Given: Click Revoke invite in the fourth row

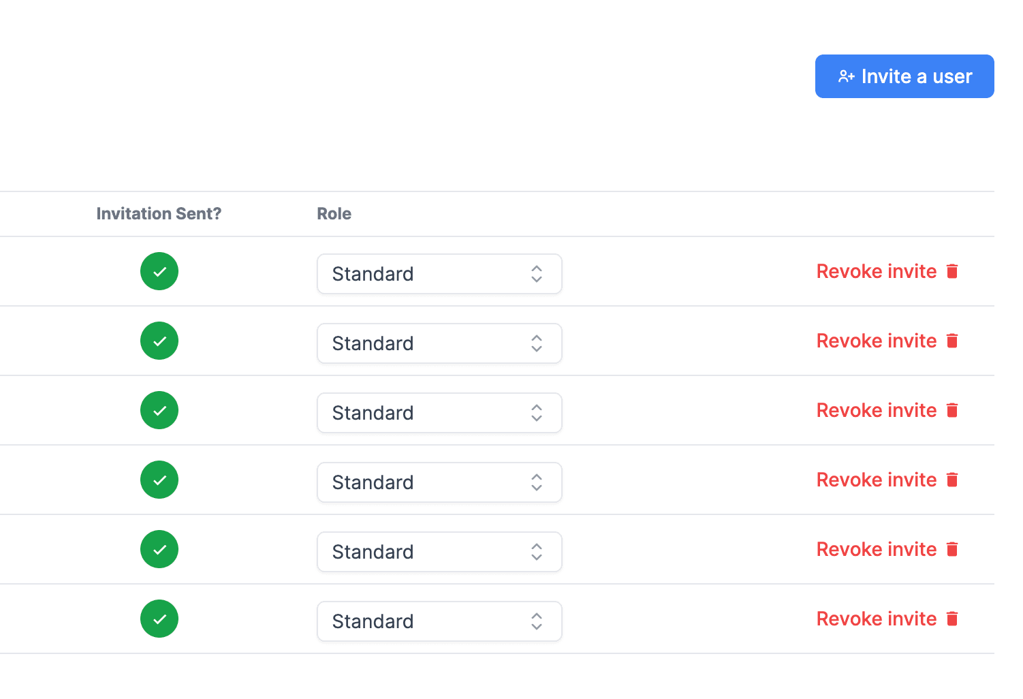Looking at the screenshot, I should click(876, 480).
